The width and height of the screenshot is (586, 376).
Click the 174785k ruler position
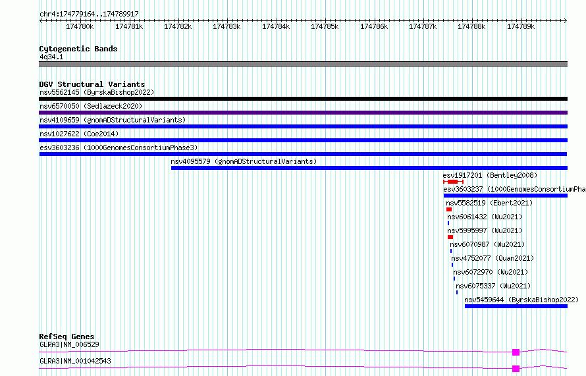click(x=325, y=26)
